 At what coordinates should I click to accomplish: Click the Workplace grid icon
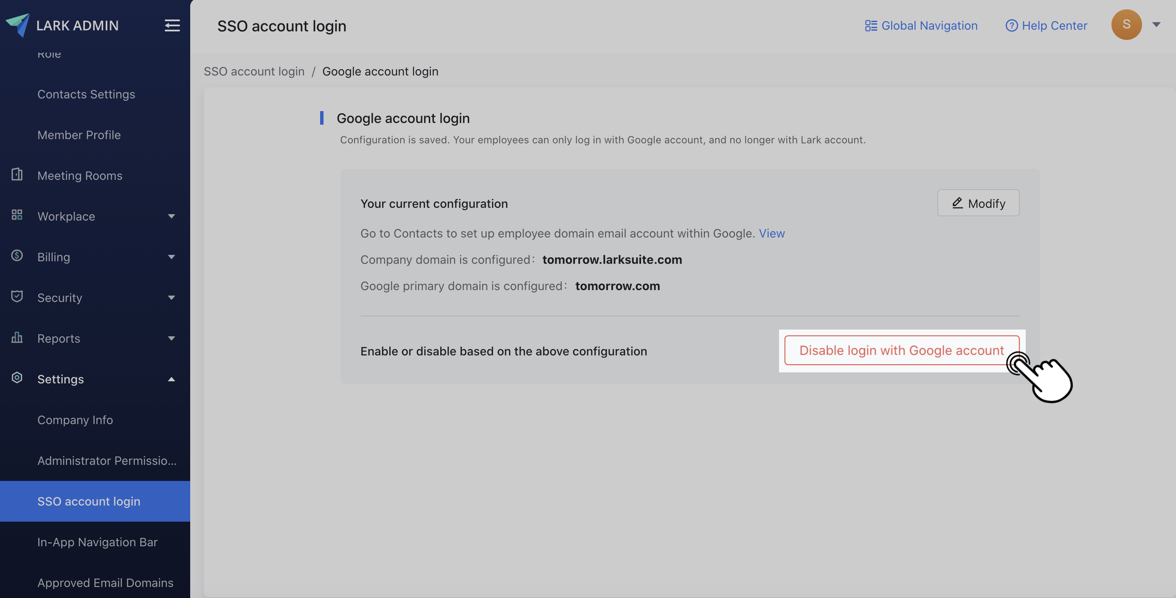[17, 215]
